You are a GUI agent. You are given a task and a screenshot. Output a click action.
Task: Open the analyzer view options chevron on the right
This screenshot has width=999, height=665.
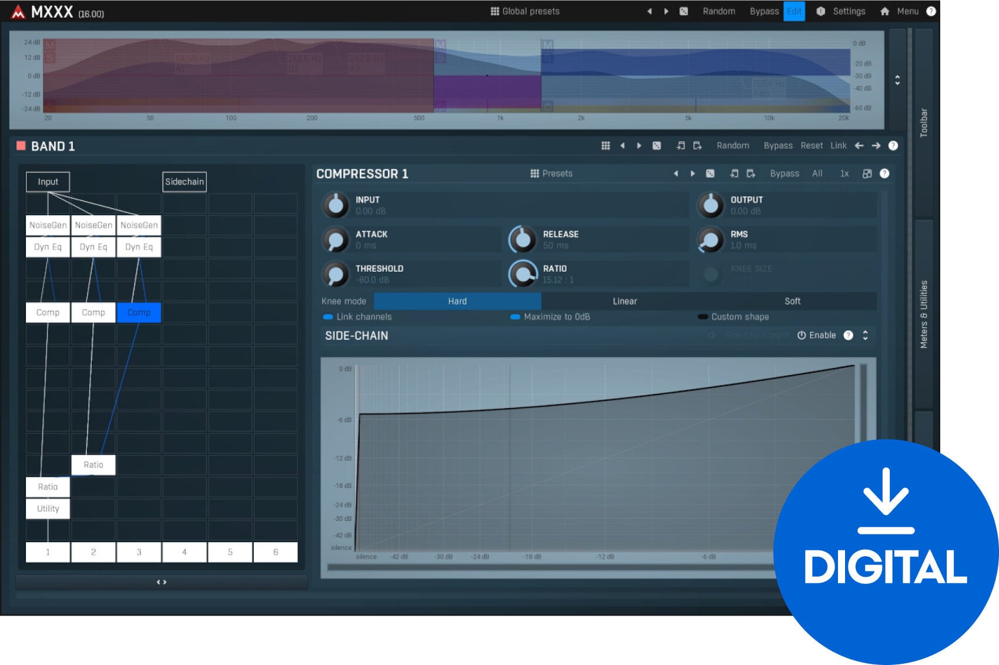click(x=897, y=80)
